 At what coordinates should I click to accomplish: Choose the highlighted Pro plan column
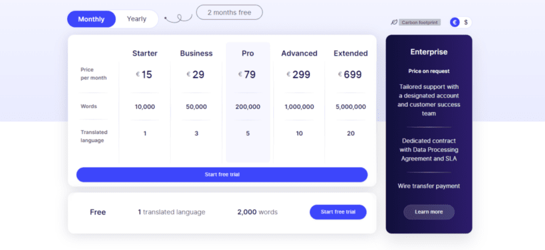(x=248, y=102)
